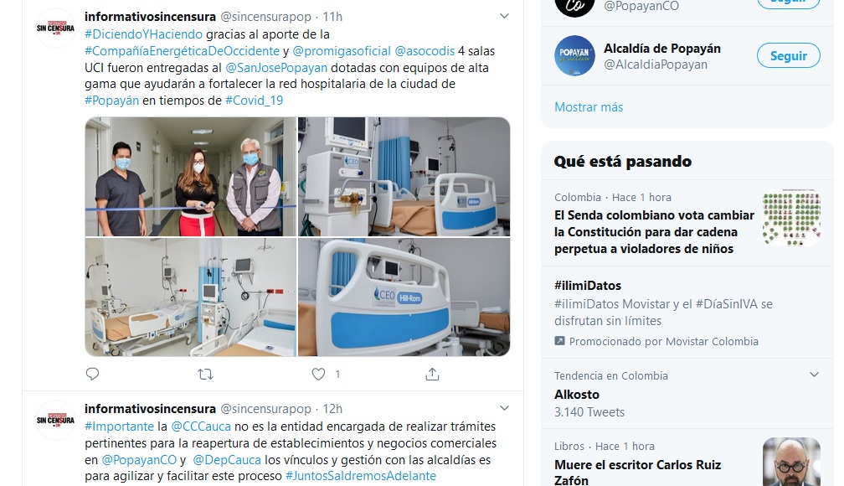Image resolution: width=844 pixels, height=486 pixels.
Task: View the Hill-Rom bed close-up photo
Action: tap(404, 297)
